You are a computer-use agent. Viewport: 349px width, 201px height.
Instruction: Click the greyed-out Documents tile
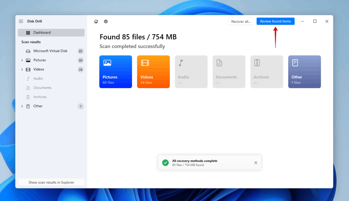[x=229, y=72]
